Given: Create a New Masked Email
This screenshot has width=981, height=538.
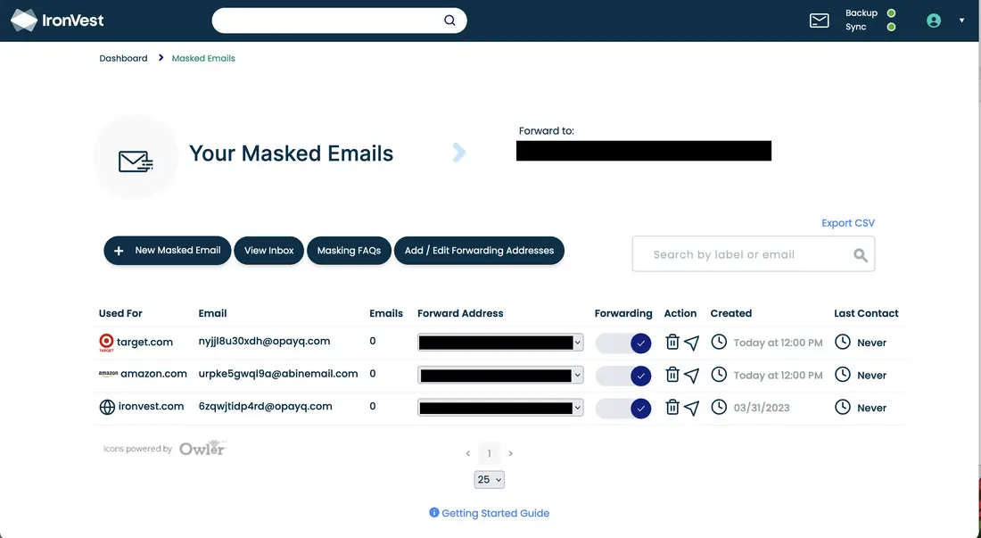Looking at the screenshot, I should [x=168, y=251].
